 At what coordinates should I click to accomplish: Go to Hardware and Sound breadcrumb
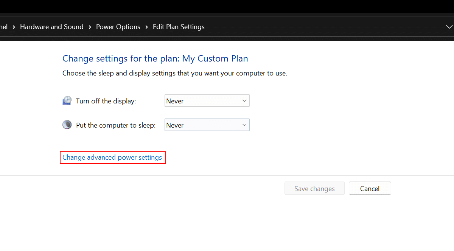click(52, 27)
